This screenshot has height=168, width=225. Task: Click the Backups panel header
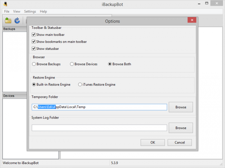pyautogui.click(x=15, y=29)
